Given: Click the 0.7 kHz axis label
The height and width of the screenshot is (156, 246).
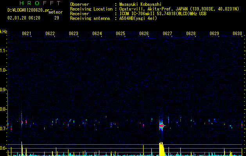Looking at the screenshot, I should coord(3,129).
